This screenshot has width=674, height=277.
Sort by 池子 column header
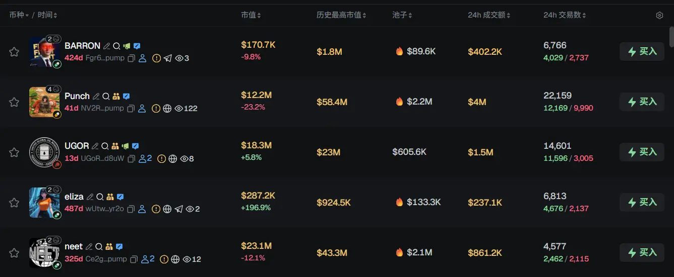(x=402, y=15)
